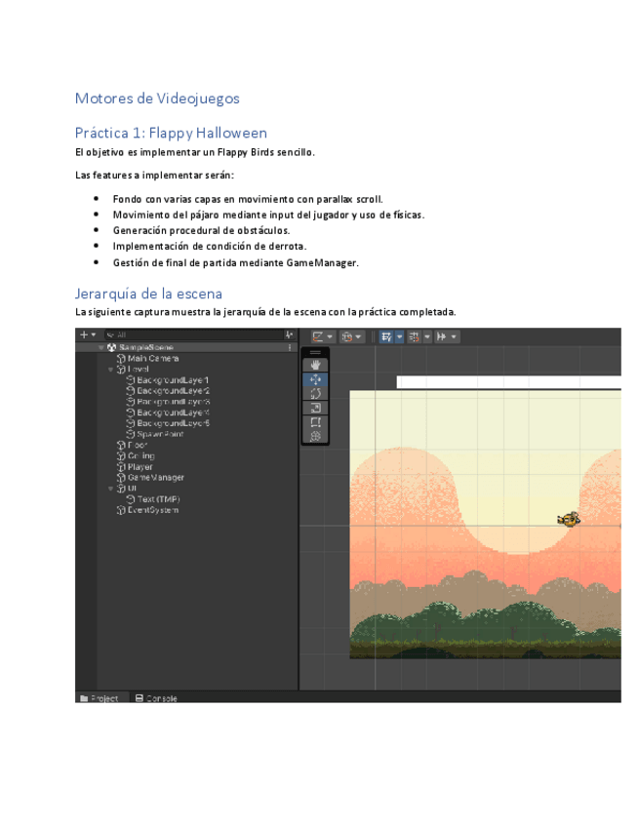The height and width of the screenshot is (827, 639).
Task: Select the Level object
Action: pyautogui.click(x=139, y=370)
